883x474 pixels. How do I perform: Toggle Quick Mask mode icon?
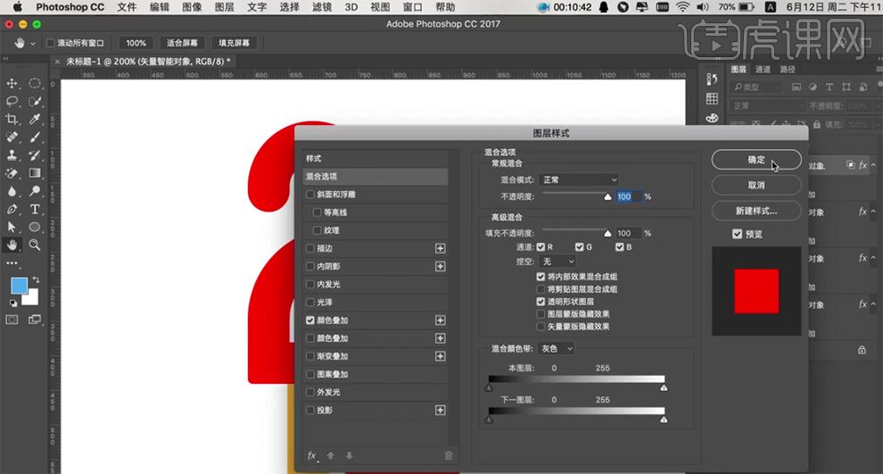[12, 320]
